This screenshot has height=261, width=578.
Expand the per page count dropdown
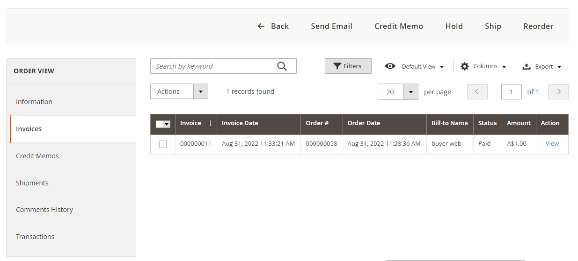[410, 92]
